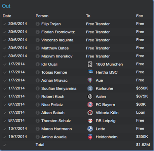
Task: Open the Aalen club page link
Action: [101, 97]
